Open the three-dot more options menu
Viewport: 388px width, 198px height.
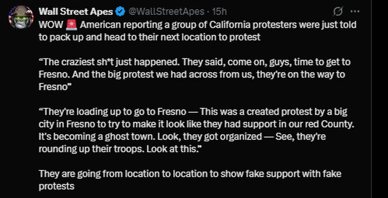(355, 12)
